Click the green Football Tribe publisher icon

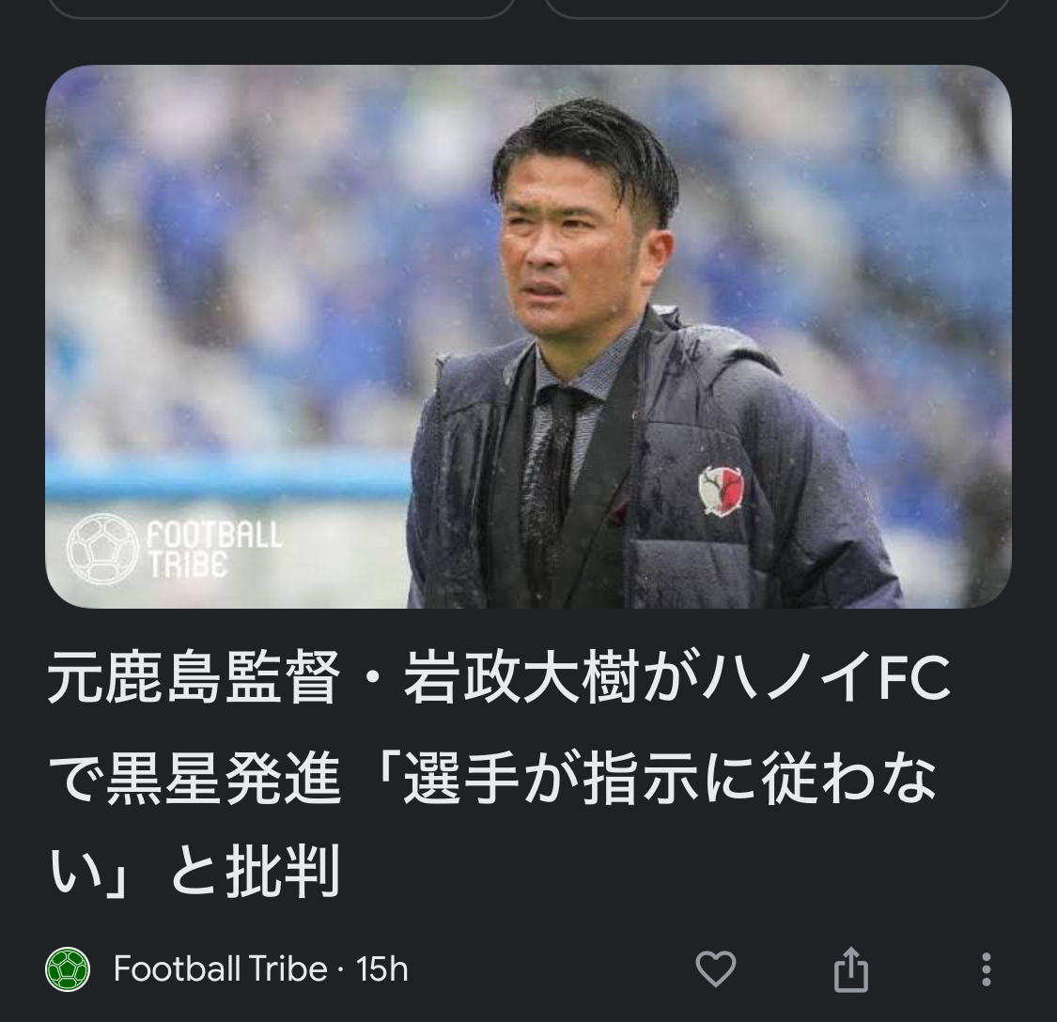pos(68,969)
